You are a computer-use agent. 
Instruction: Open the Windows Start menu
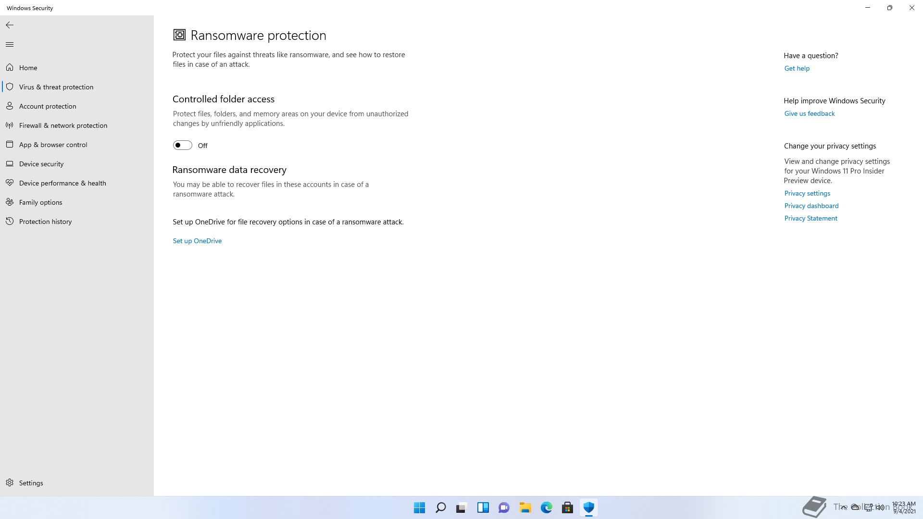coord(419,507)
